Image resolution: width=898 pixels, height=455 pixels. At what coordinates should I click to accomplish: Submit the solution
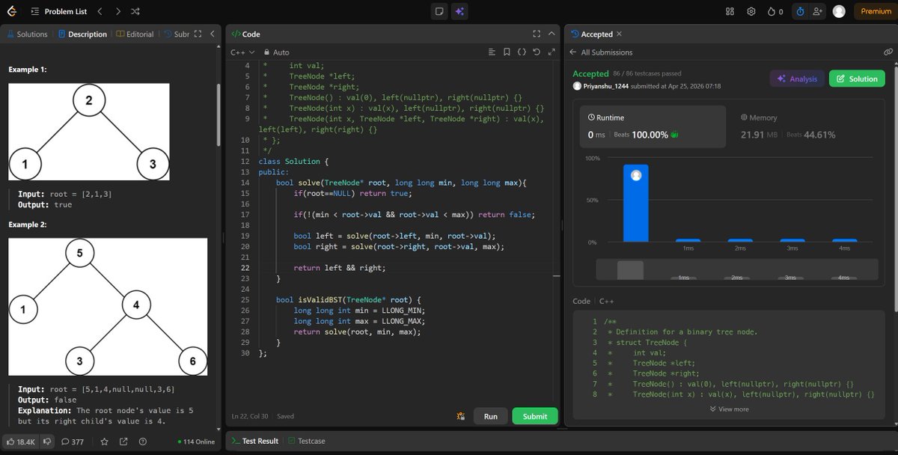coord(534,416)
